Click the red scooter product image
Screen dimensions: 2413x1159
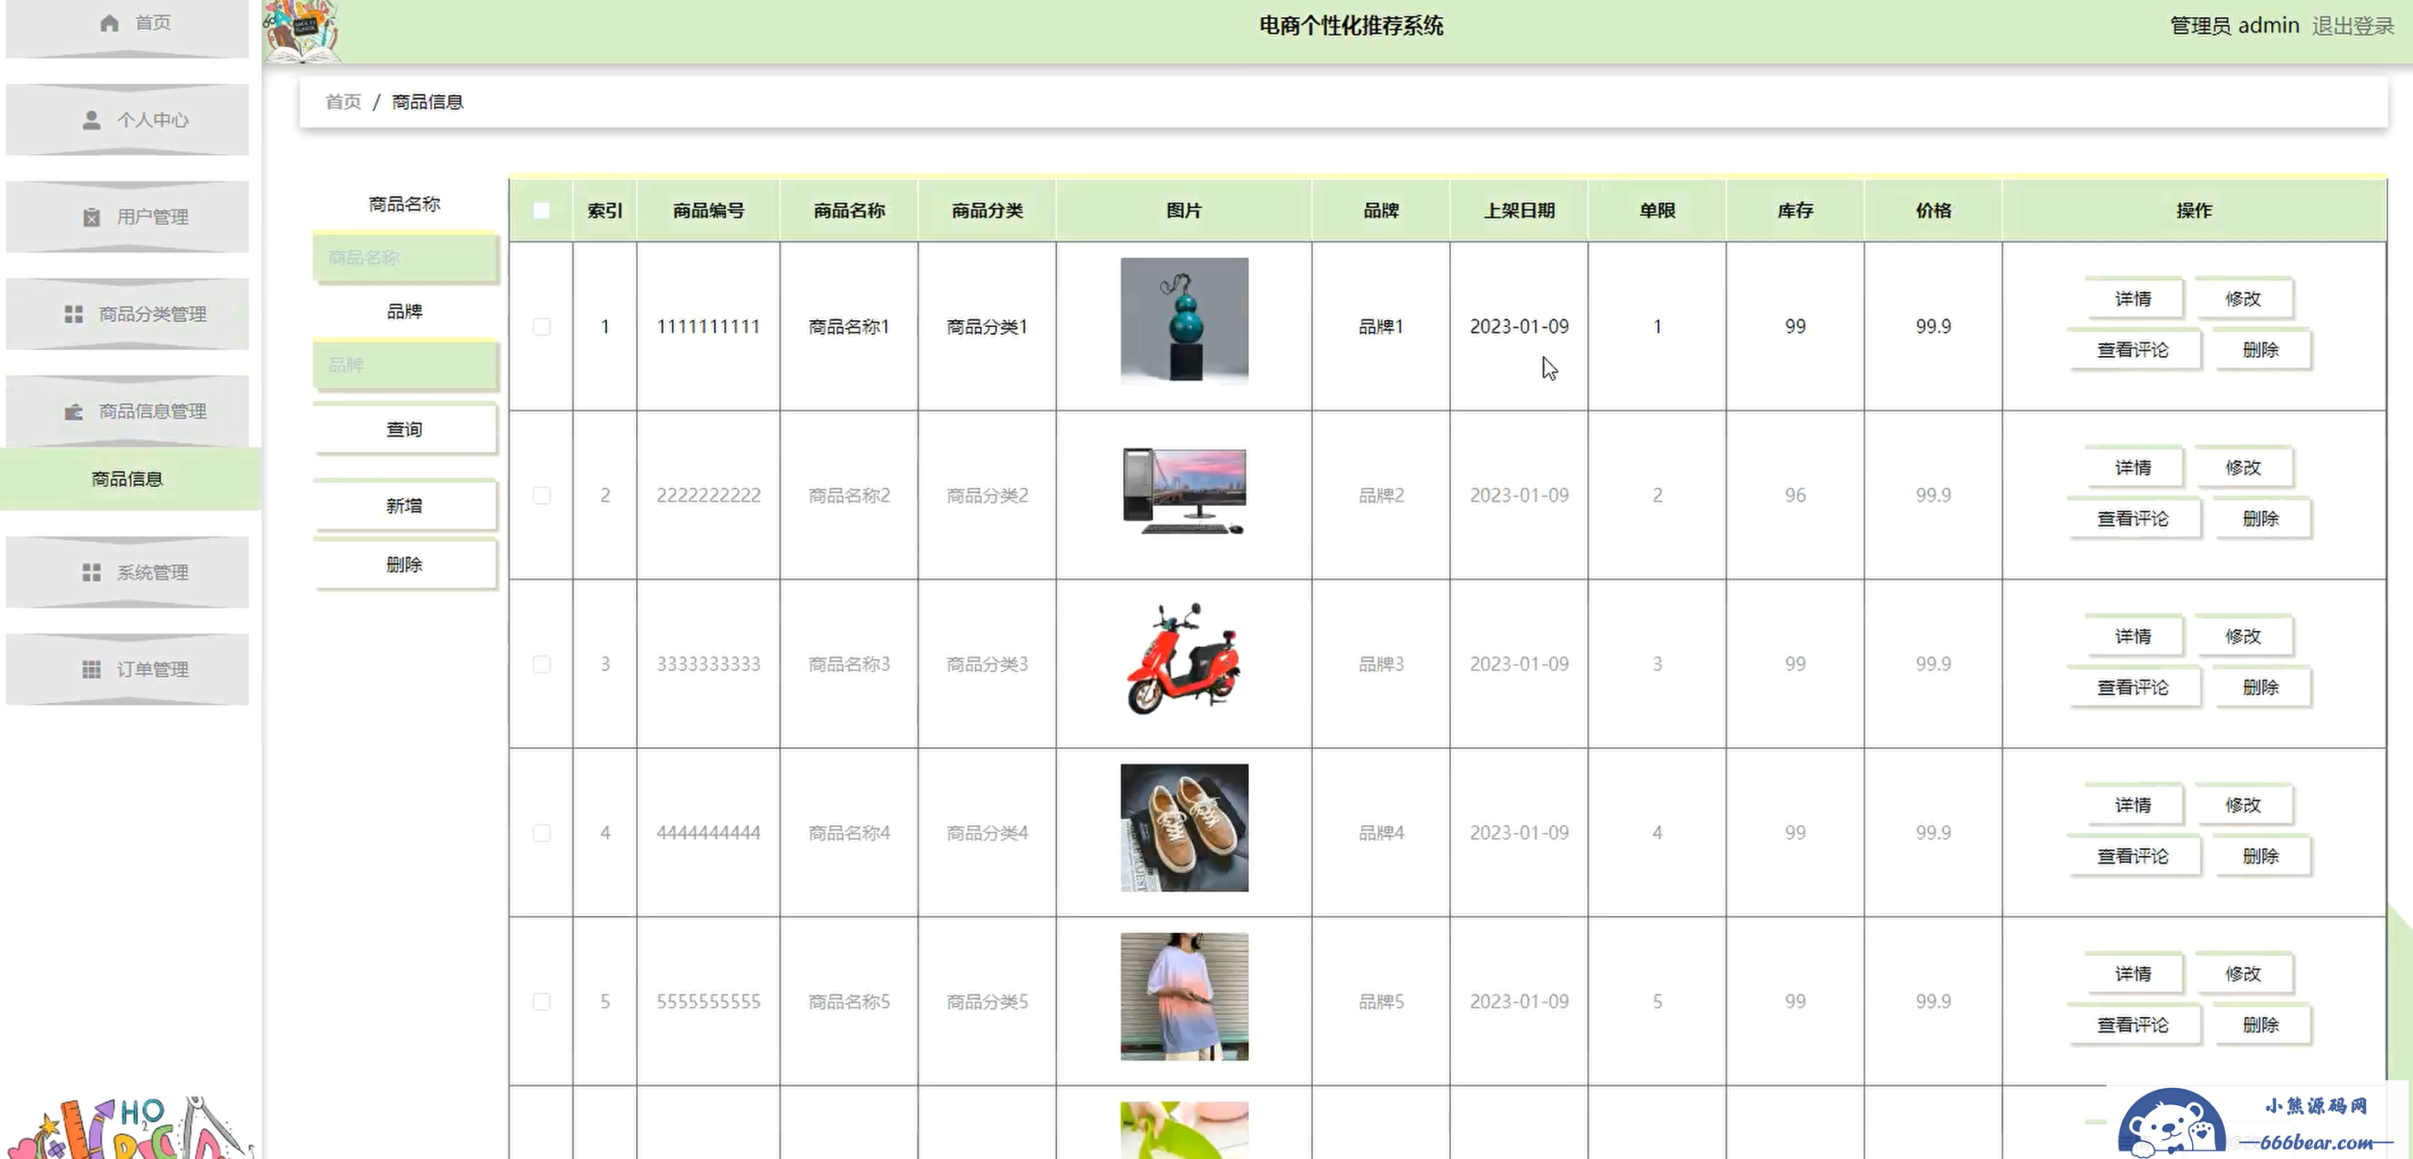(1184, 660)
